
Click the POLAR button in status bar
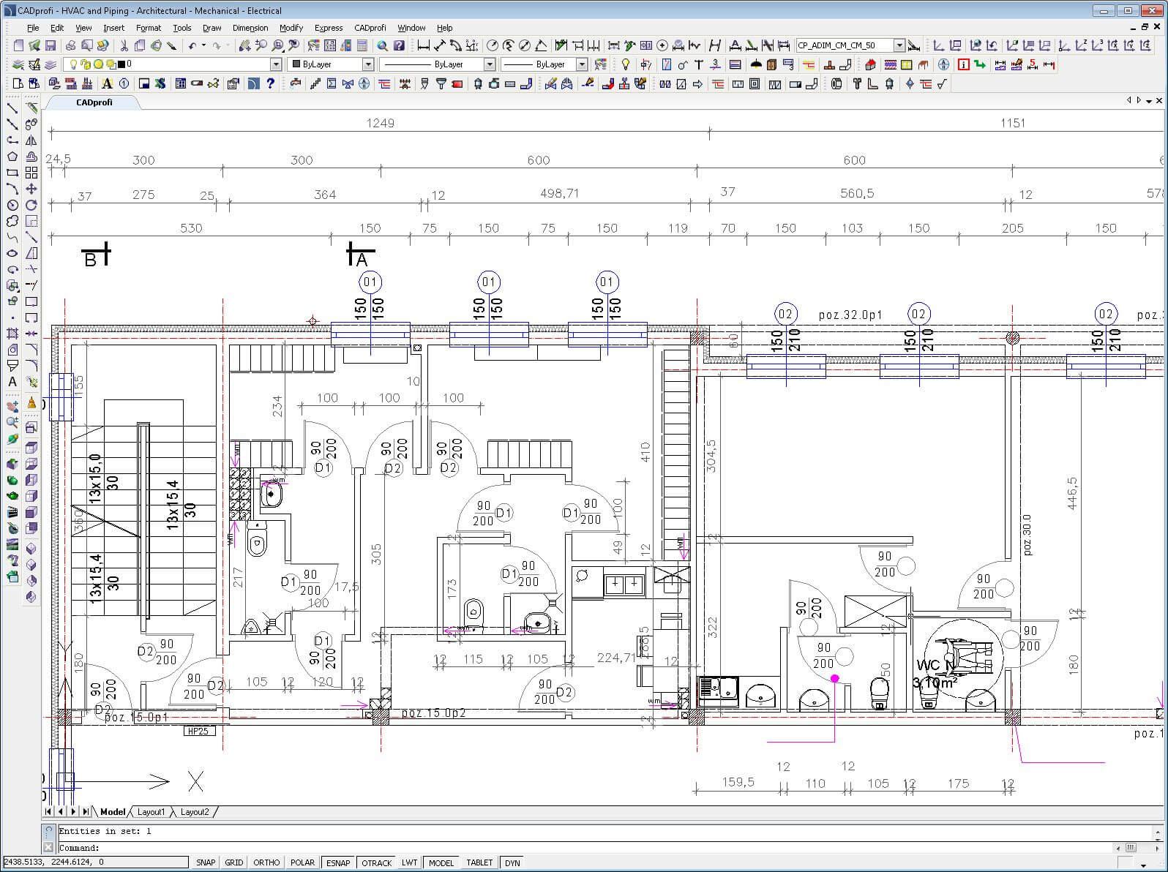coord(302,862)
